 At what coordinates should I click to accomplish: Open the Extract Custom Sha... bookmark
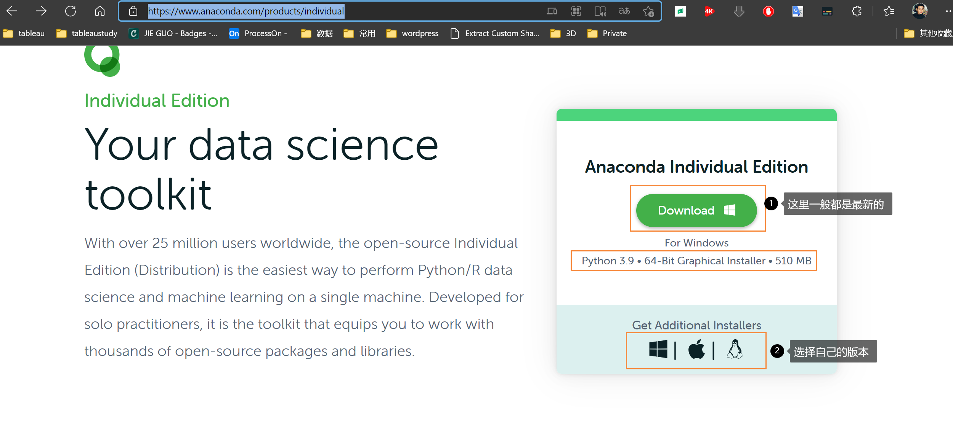pyautogui.click(x=495, y=33)
